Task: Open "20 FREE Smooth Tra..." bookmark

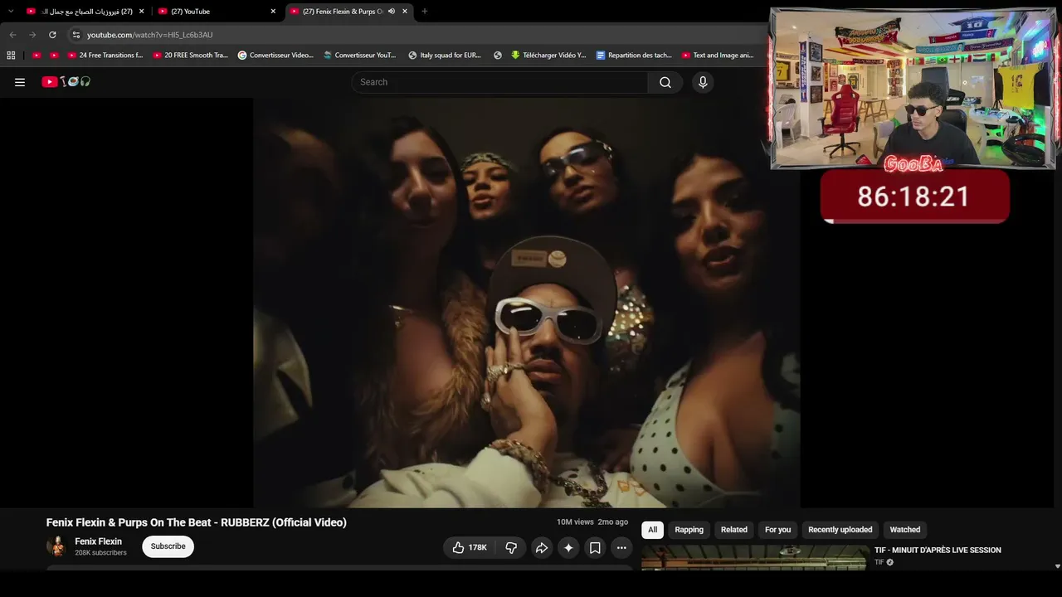Action: (191, 56)
